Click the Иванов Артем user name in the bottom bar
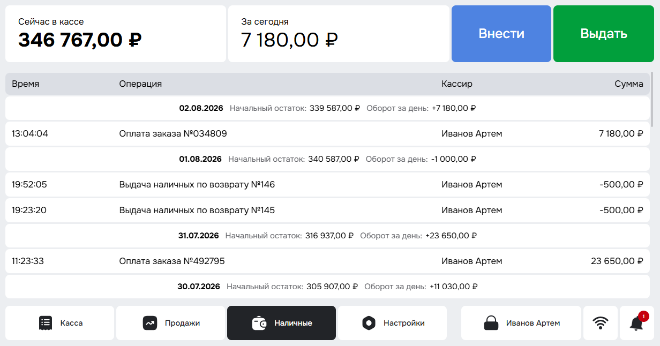The height and width of the screenshot is (346, 660). pos(533,323)
